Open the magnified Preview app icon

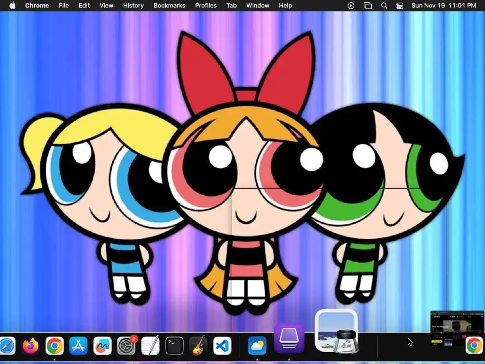click(337, 331)
